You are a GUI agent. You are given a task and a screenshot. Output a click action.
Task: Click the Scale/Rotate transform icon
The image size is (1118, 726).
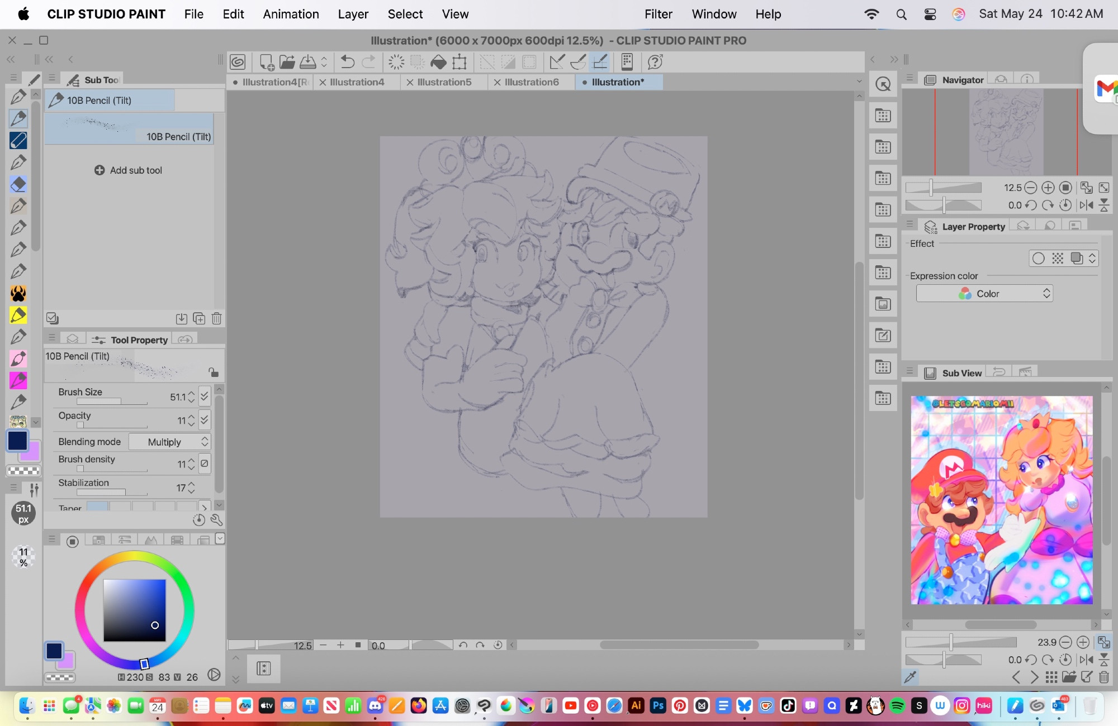[x=459, y=62]
